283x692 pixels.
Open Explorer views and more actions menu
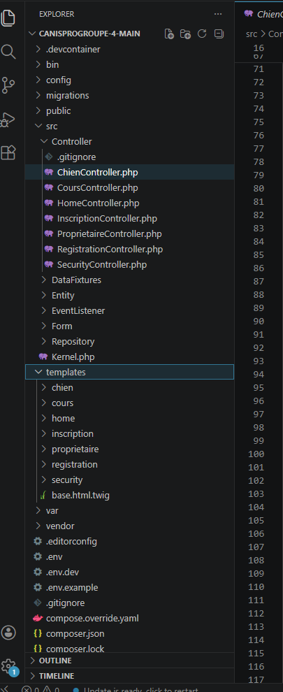[218, 14]
